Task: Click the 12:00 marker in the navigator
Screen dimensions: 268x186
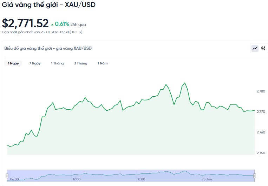Action: pos(76,179)
